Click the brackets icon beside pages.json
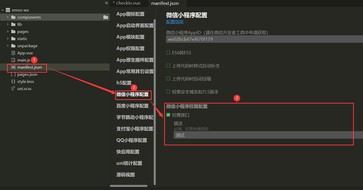363x190 pixels. pos(13,74)
